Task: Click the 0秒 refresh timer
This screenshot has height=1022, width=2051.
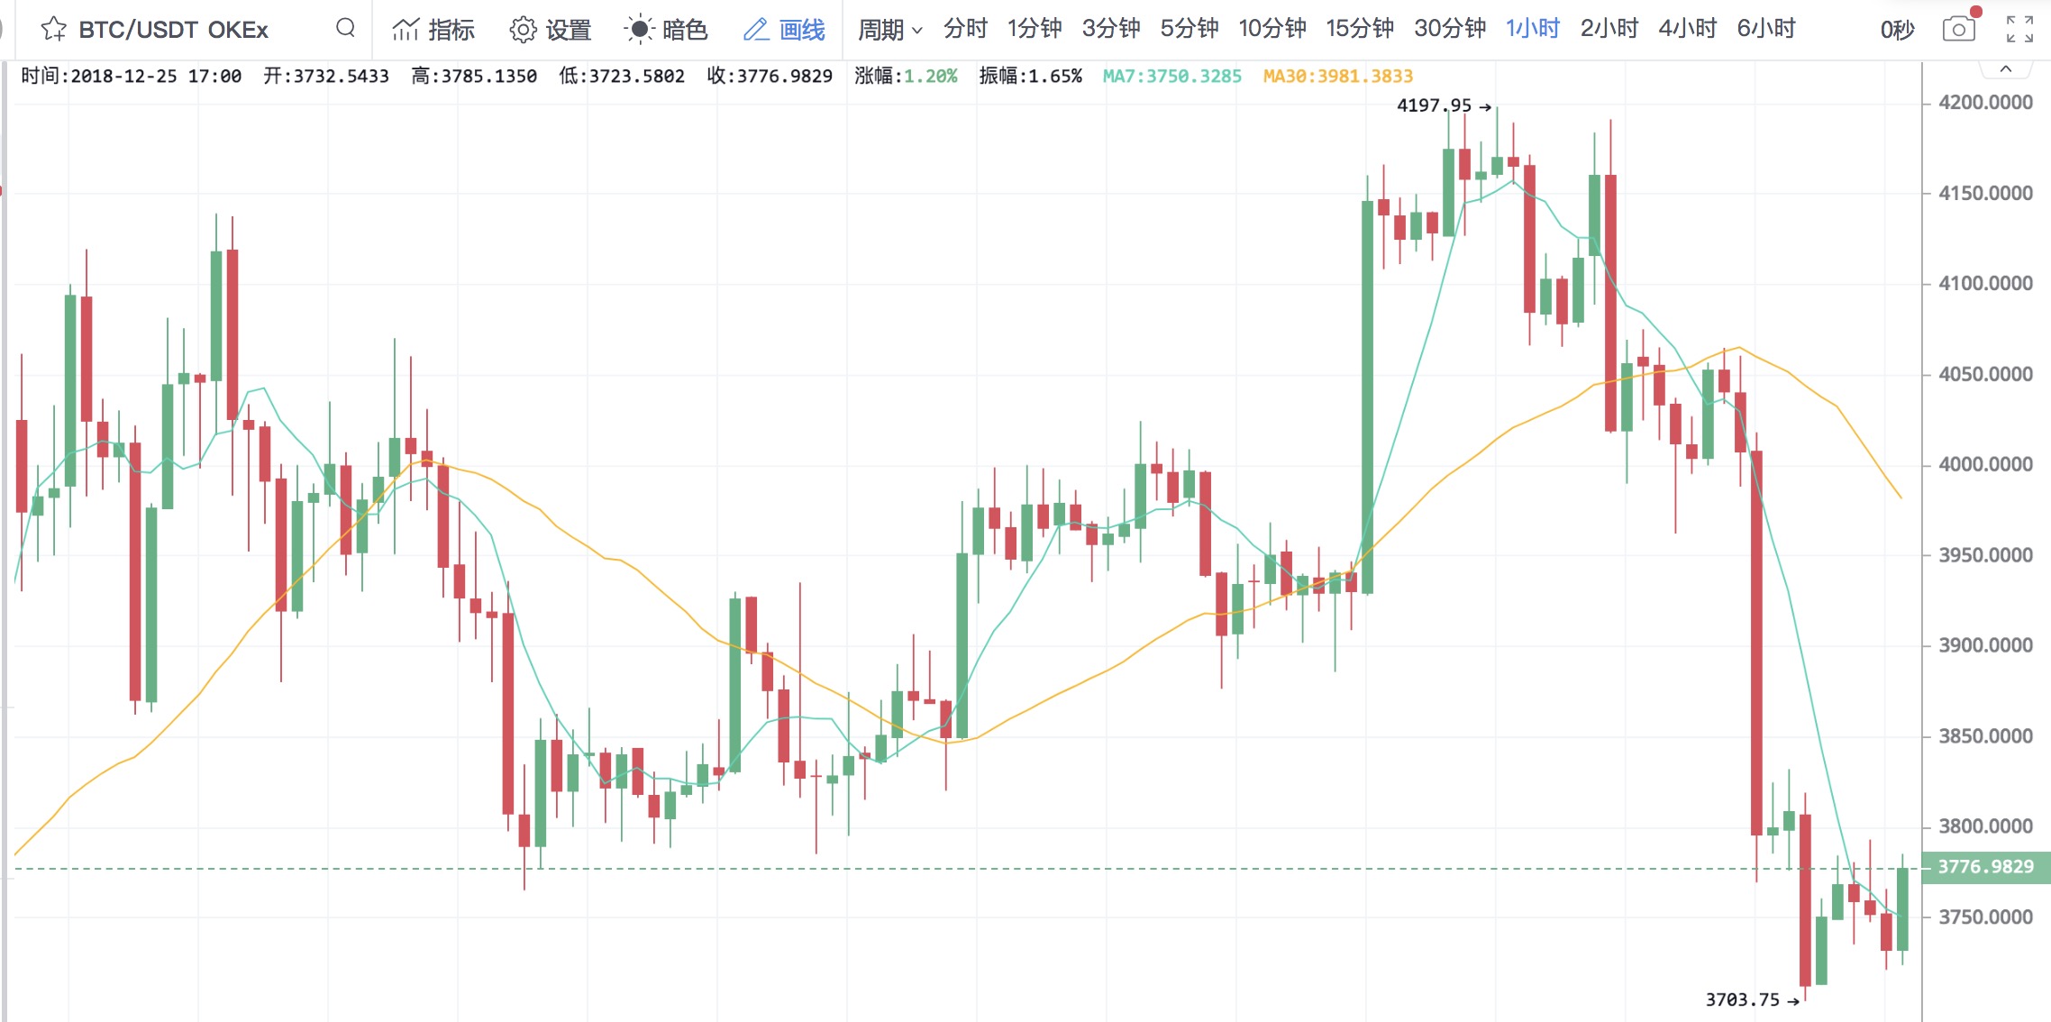Action: (x=1897, y=30)
